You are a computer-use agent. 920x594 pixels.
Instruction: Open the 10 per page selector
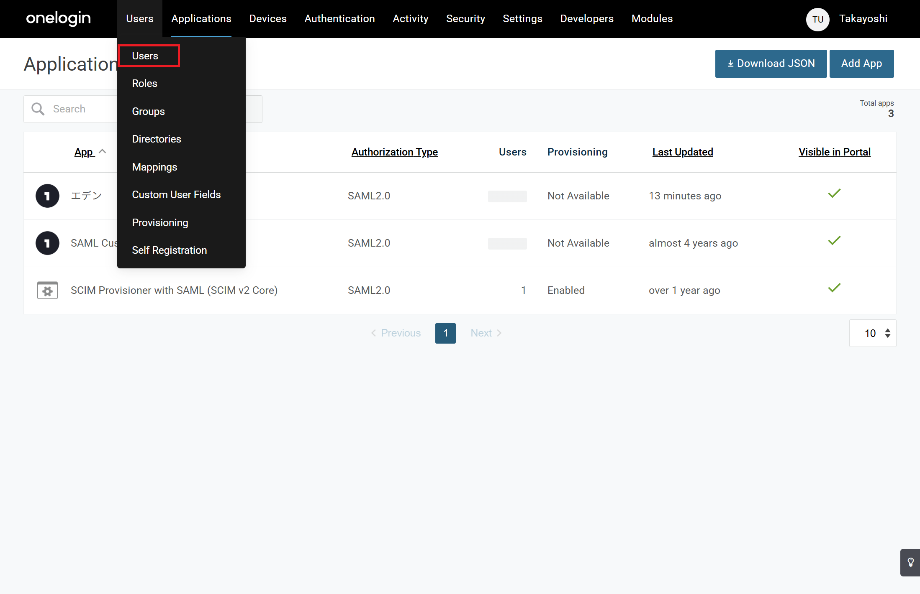[x=873, y=333]
